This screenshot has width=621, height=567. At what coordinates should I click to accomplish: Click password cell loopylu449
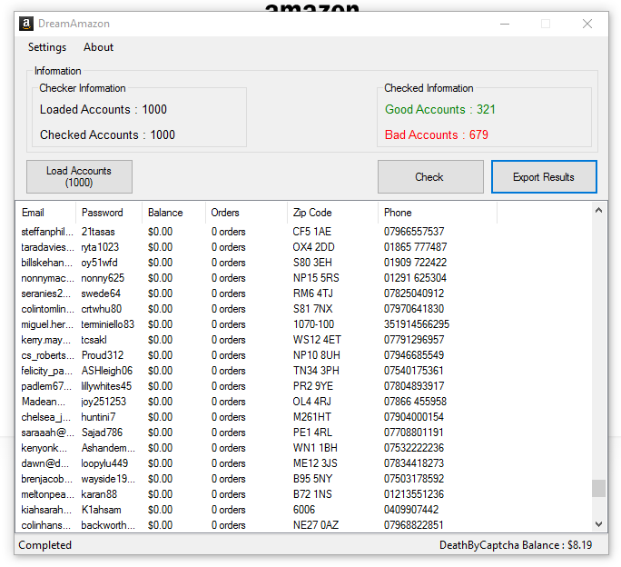point(104,463)
